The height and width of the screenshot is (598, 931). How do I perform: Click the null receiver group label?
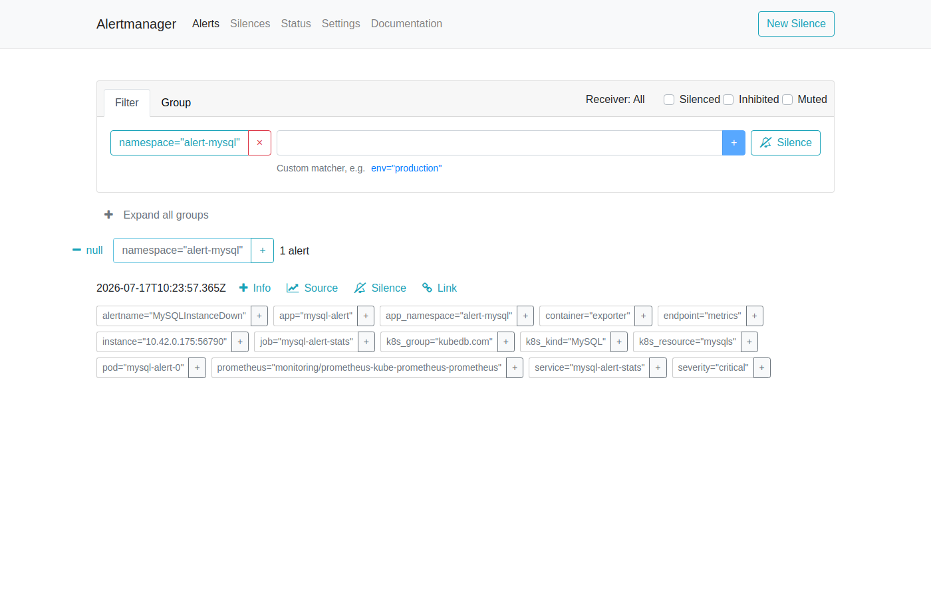click(x=94, y=250)
